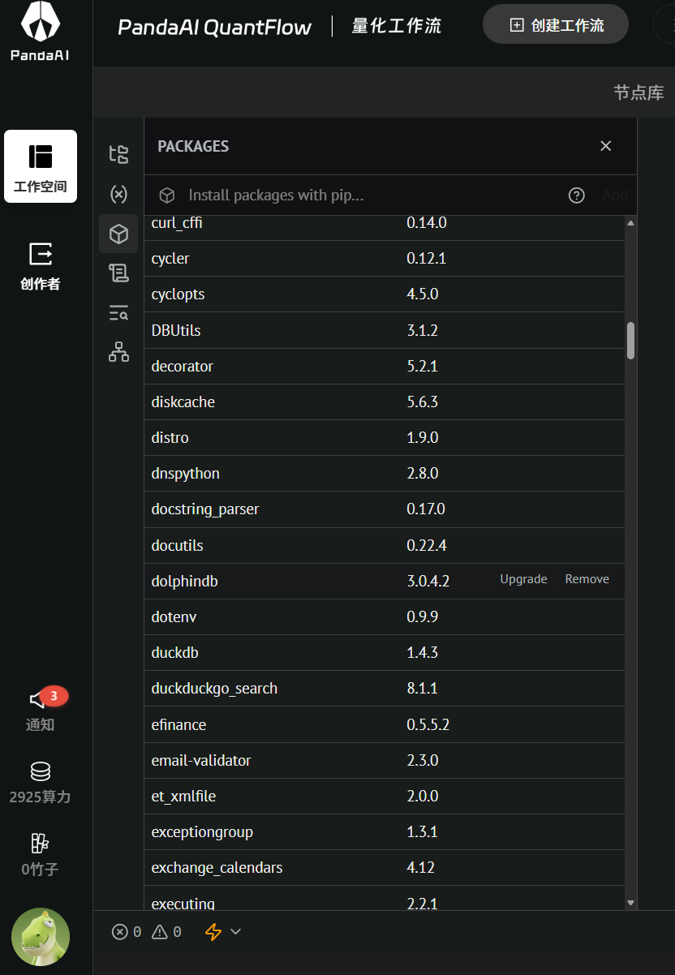This screenshot has width=675, height=975.
Task: Click the 2925算力 compute credits icon
Action: coord(41,771)
